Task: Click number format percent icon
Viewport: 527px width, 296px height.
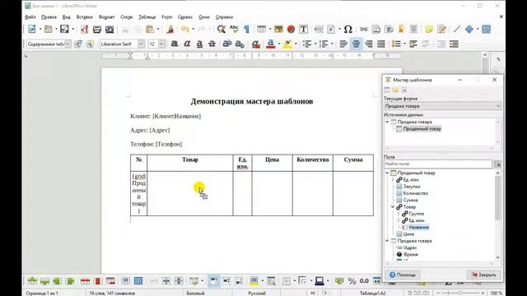Action: (352, 281)
